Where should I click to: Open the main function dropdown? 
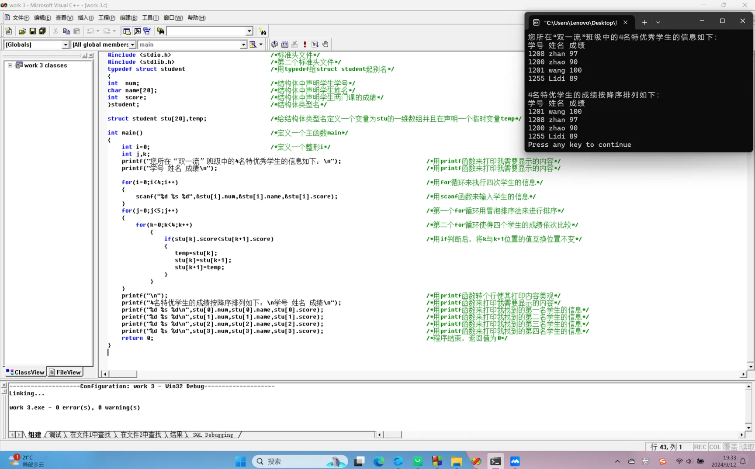(243, 45)
